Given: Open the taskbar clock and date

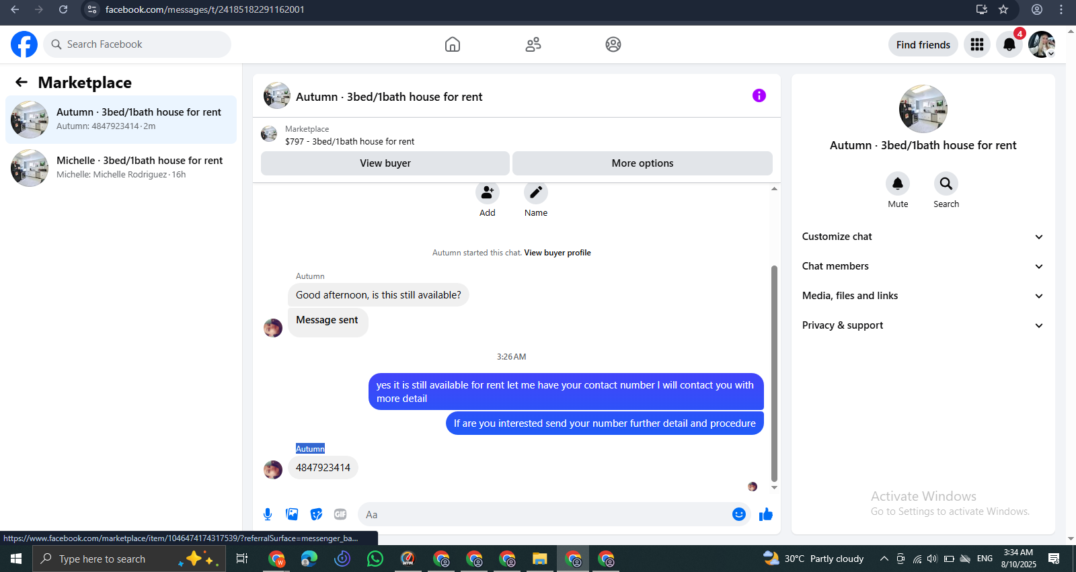Looking at the screenshot, I should (x=1018, y=559).
